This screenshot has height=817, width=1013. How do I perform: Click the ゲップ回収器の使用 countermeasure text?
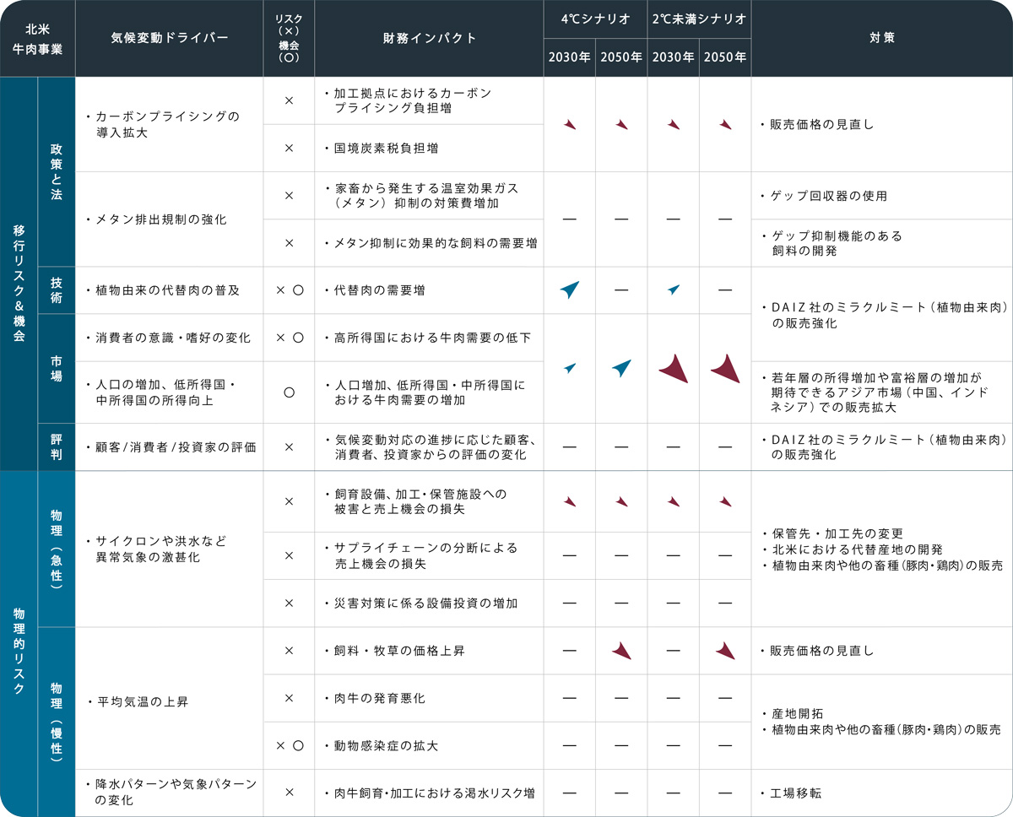click(829, 196)
